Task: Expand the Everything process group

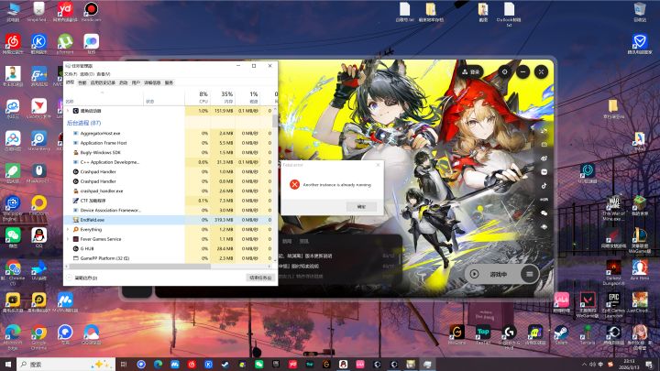Action: (68, 229)
